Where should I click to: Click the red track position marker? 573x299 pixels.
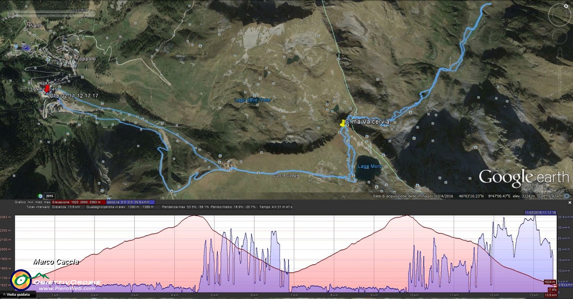(47, 88)
